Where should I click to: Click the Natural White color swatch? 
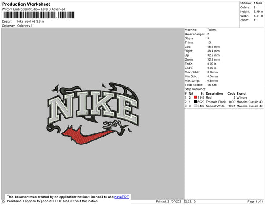coord(195,106)
